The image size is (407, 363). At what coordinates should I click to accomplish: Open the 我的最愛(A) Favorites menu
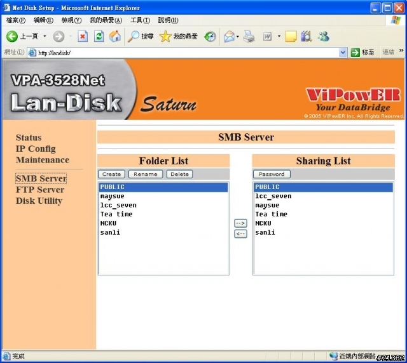coord(106,20)
